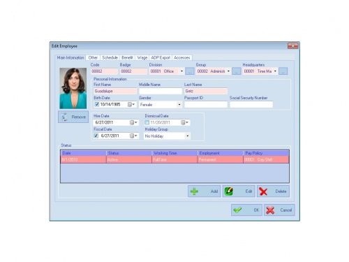The image size is (349, 262).
Task: Click the green checkmark OK icon
Action: click(237, 210)
